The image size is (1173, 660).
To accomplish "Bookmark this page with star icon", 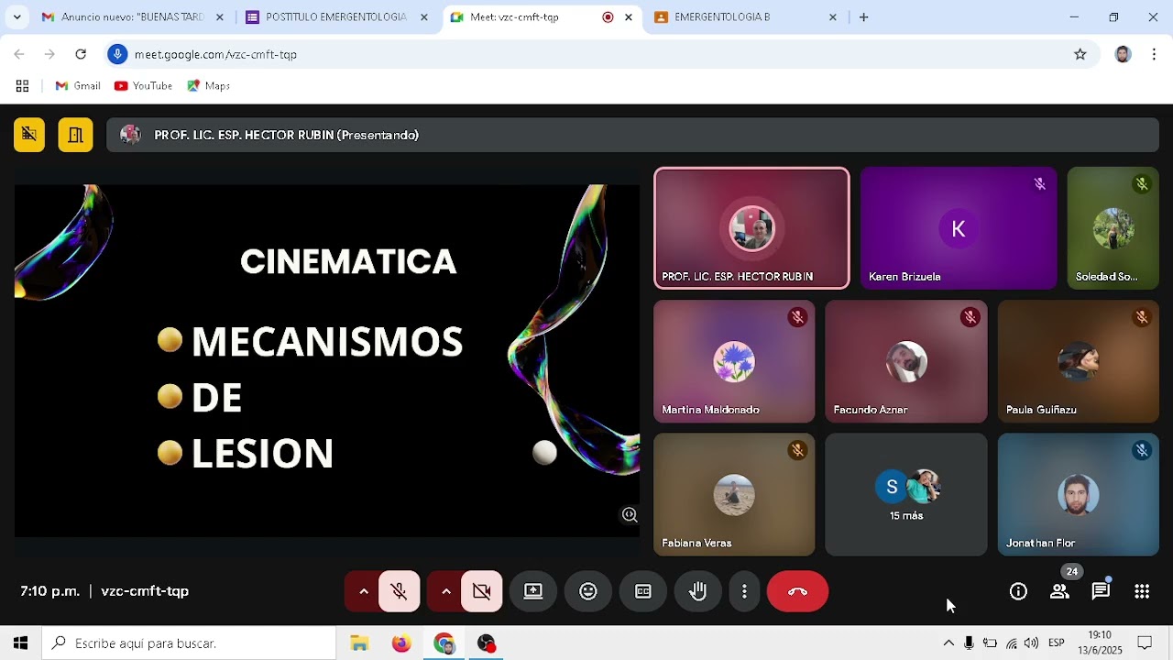I will [1080, 54].
